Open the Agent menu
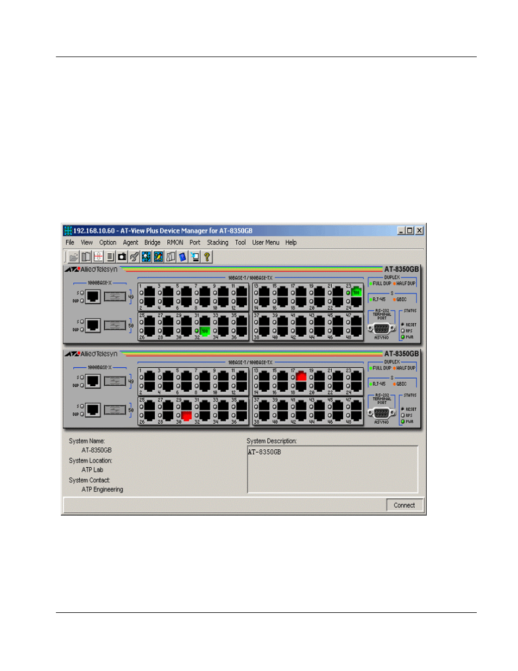Screen dimensions: 518x671 point(130,243)
